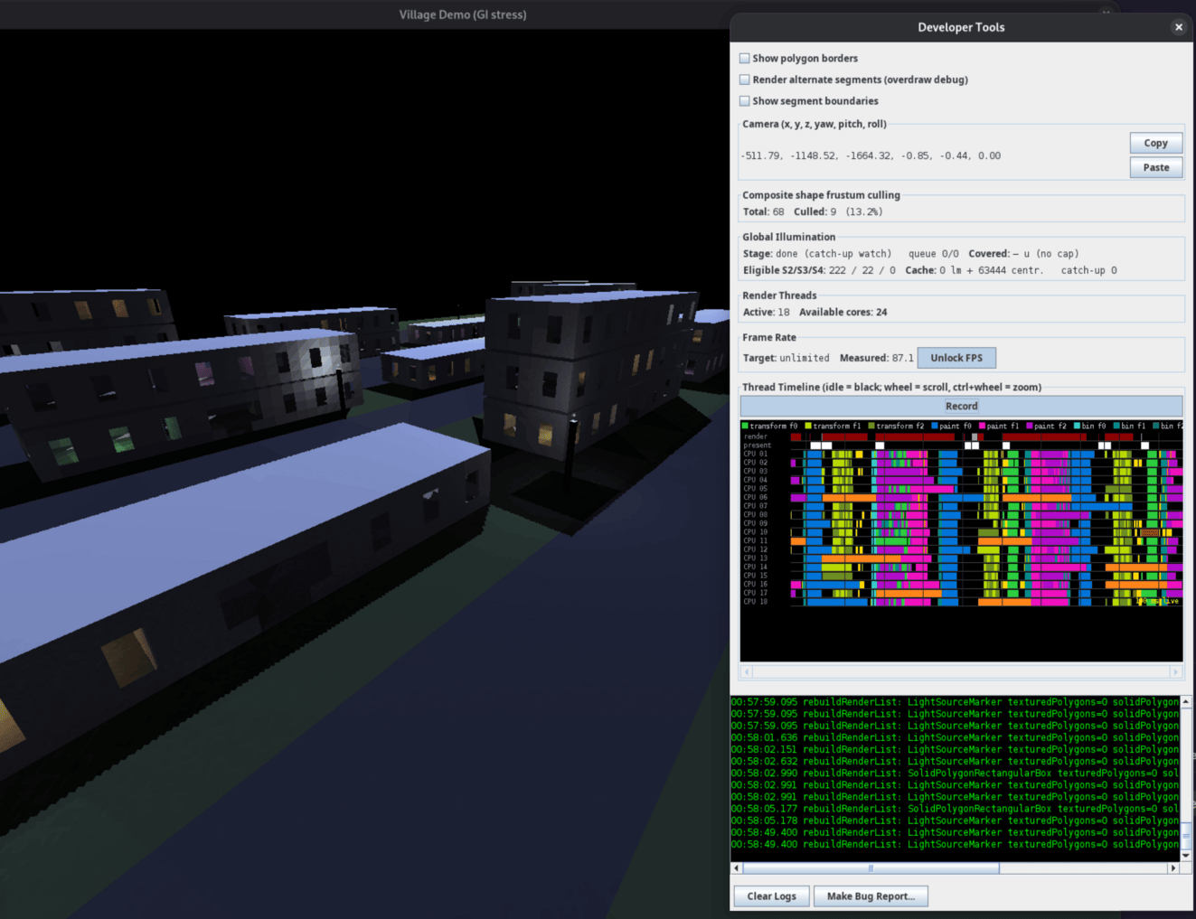Click the timeline scrollbar left arrow
This screenshot has width=1196, height=919.
[x=747, y=671]
